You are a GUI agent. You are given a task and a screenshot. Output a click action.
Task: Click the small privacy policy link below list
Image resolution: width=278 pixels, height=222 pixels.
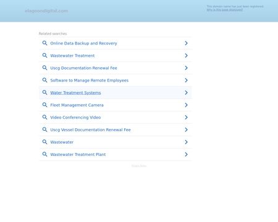[x=139, y=166]
